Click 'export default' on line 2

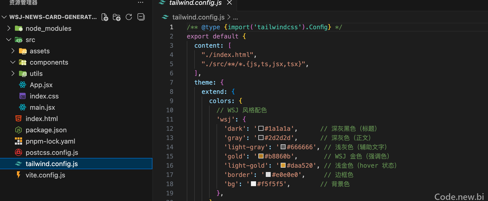coord(212,36)
